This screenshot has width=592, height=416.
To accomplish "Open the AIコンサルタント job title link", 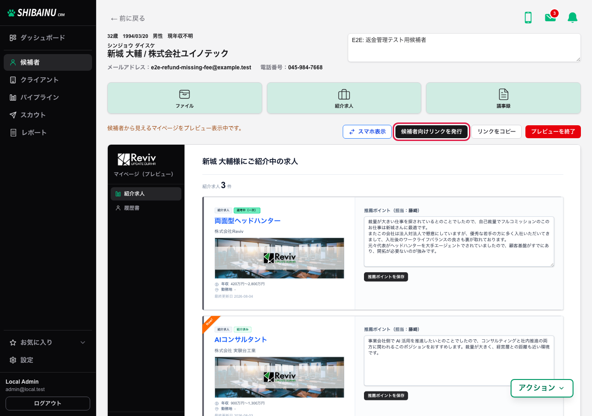I will point(241,340).
